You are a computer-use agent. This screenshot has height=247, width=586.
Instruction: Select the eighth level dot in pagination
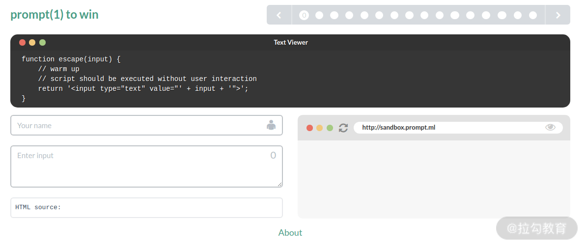coord(409,15)
